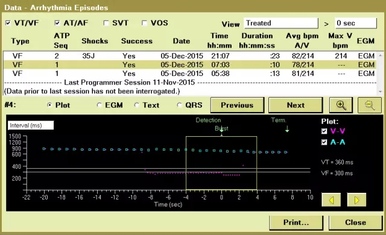Open EGM for the 05:38 VF episode
Viewport: 386px width, 235px height.
(x=366, y=74)
